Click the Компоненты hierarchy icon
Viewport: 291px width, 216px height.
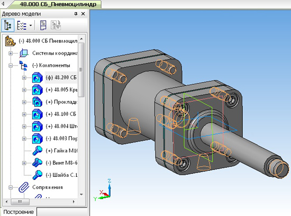[23, 65]
